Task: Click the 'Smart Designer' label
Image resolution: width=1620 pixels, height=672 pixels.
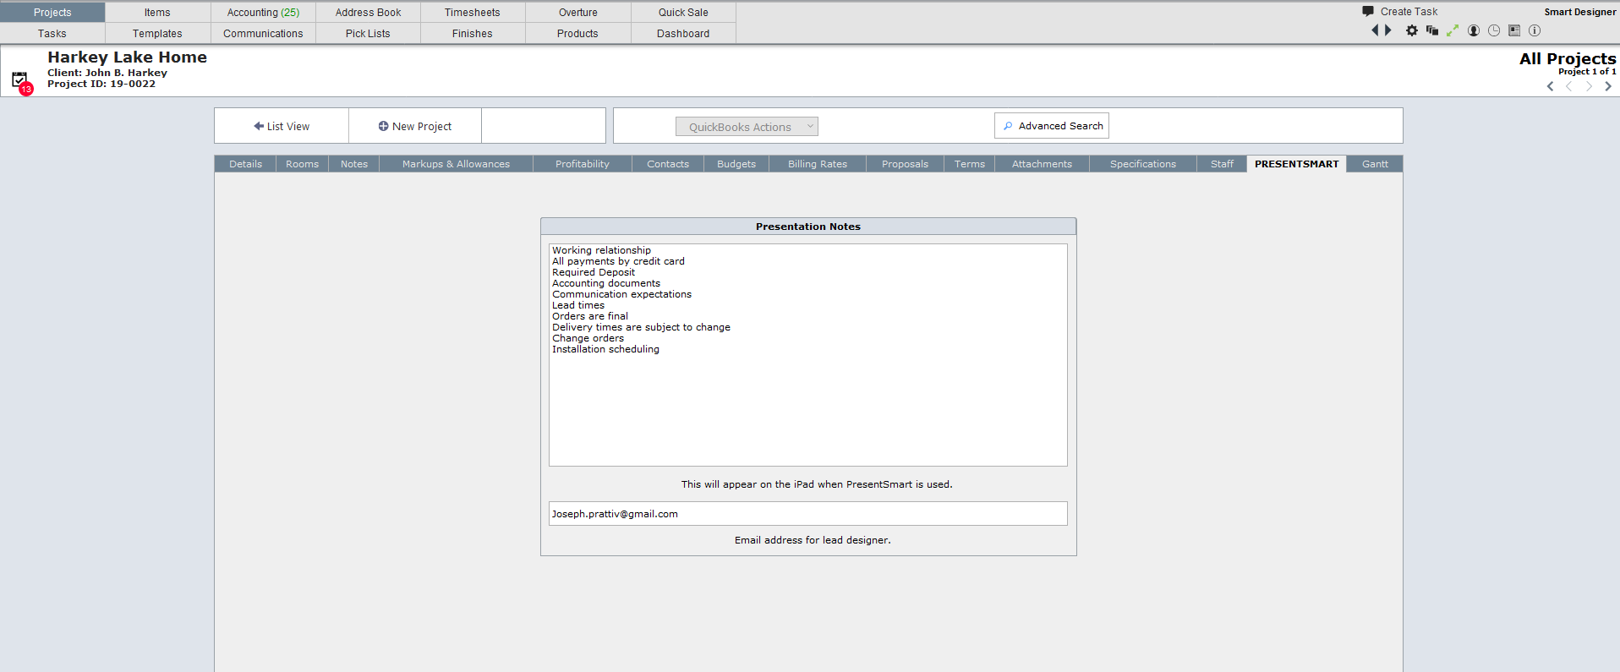Action: pyautogui.click(x=1579, y=12)
